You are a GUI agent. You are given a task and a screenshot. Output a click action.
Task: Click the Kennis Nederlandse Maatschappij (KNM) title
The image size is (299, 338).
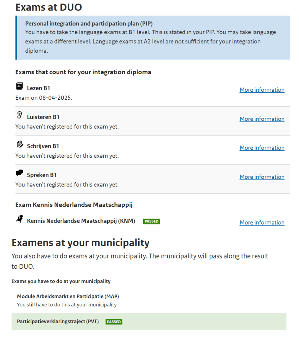(81, 221)
